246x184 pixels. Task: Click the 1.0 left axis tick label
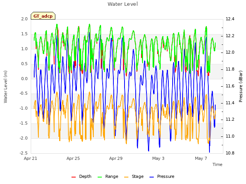point(24,49)
